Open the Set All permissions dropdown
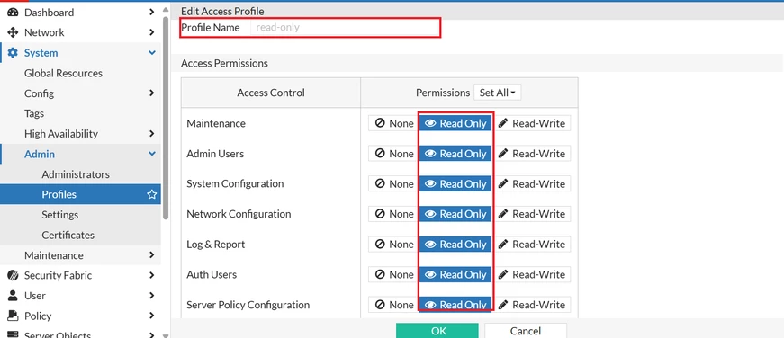This screenshot has height=338, width=784. point(498,93)
